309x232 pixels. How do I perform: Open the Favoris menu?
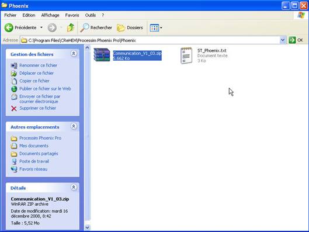72,15
